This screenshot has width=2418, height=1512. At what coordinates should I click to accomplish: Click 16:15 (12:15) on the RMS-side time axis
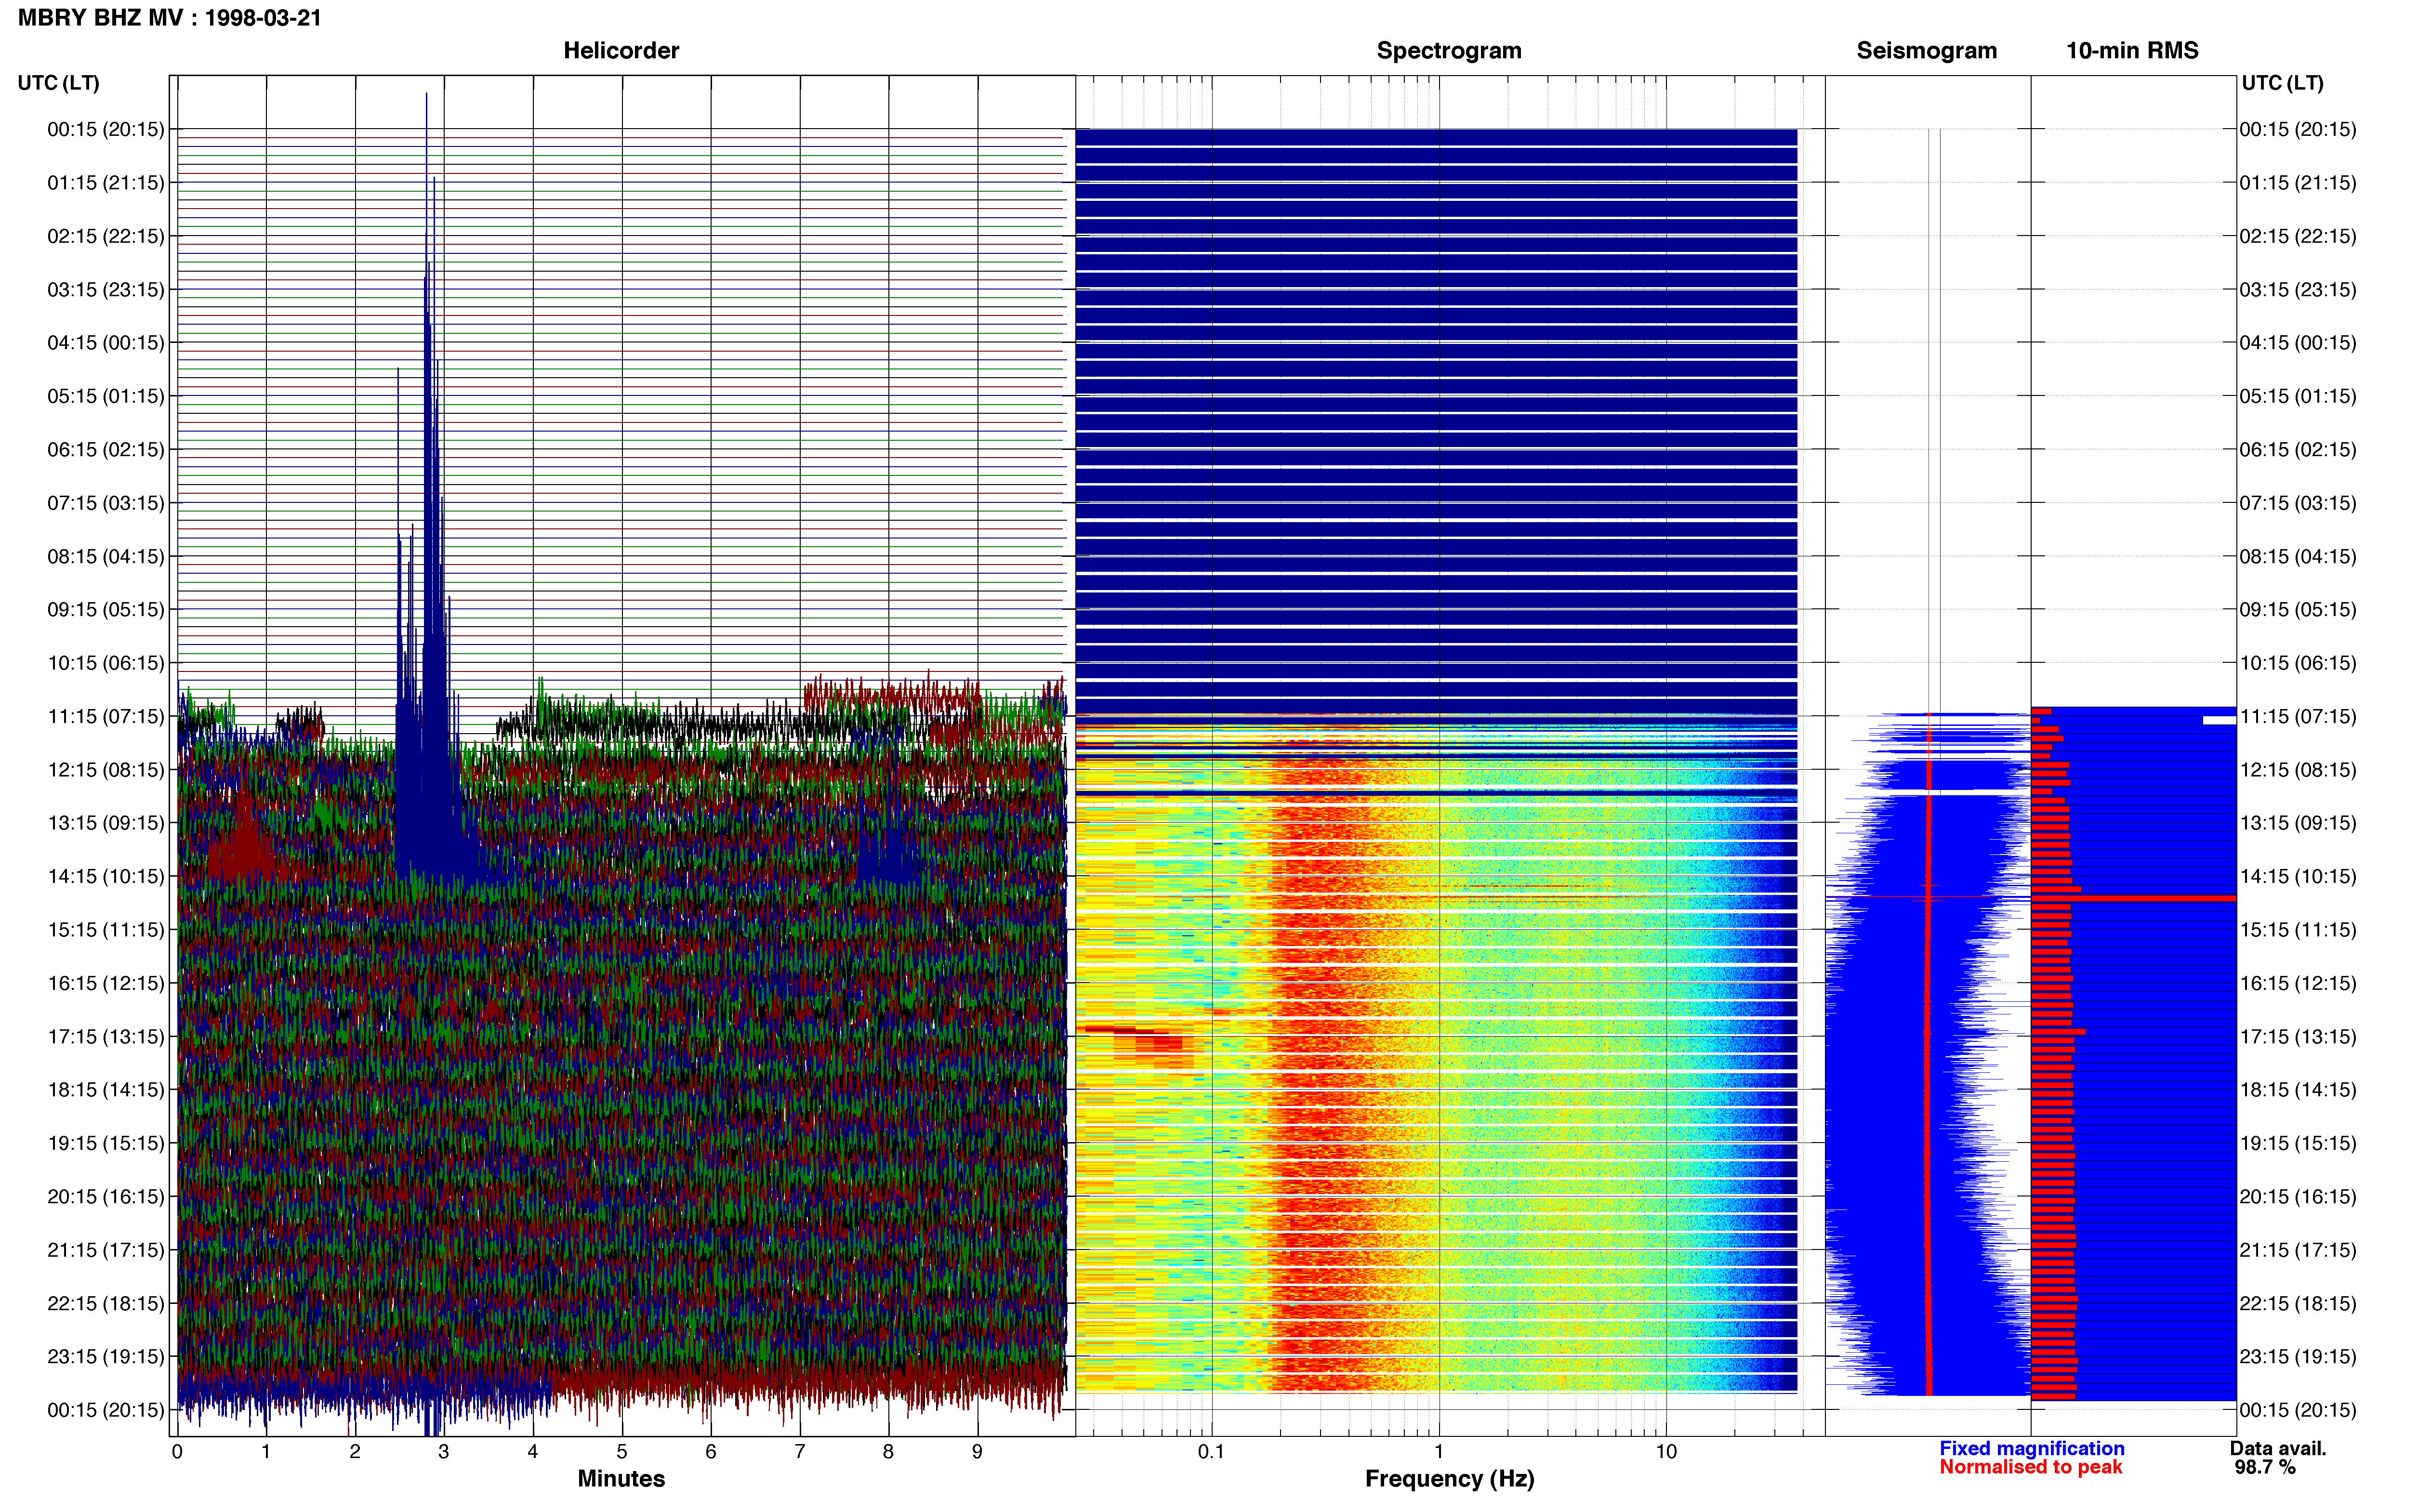point(2298,983)
